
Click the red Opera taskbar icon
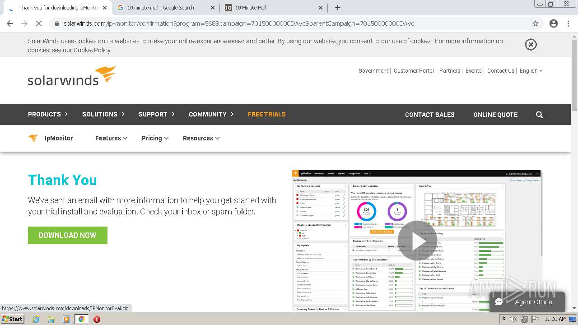pos(97,319)
